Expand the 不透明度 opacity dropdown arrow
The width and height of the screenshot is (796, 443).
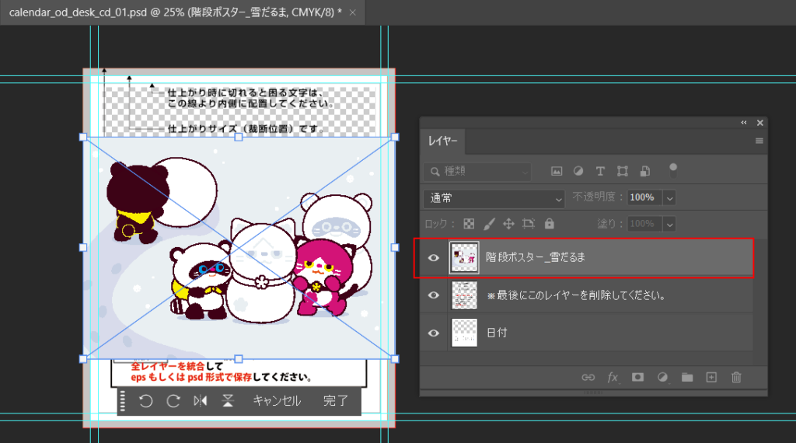coord(669,198)
